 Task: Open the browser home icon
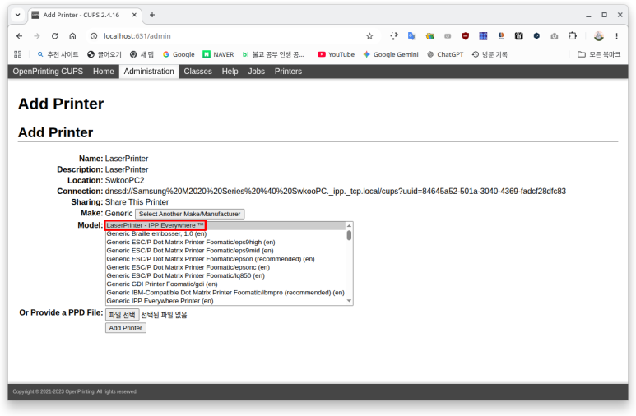point(72,36)
